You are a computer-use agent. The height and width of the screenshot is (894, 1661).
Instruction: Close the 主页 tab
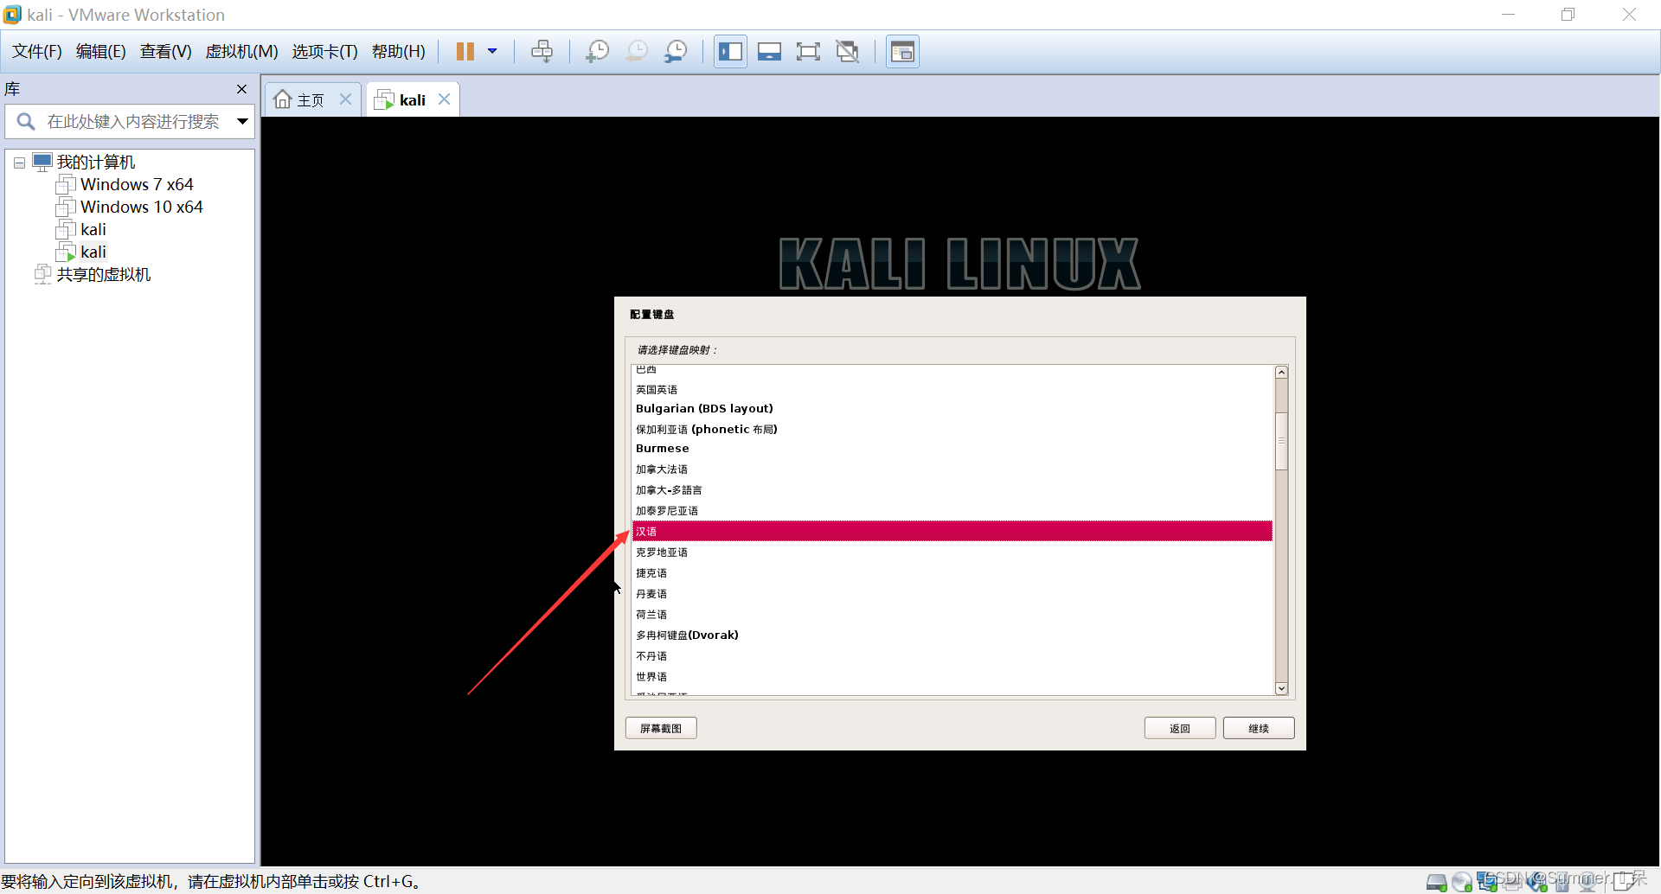coord(345,99)
